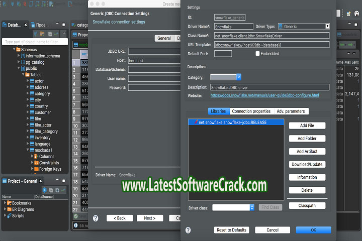Click the Default Port input field
The height and width of the screenshot is (241, 362).
click(223, 54)
